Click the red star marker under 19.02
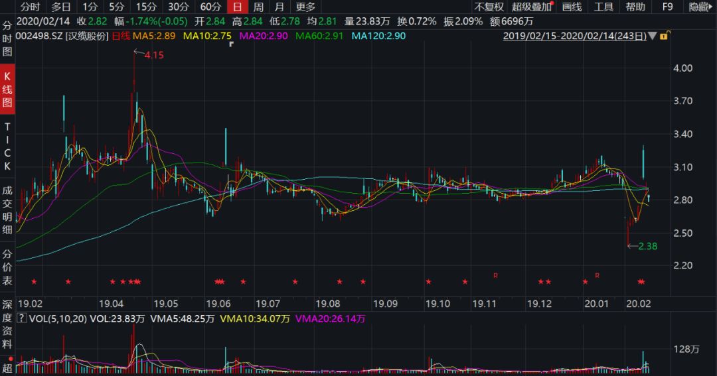This screenshot has height=376, width=717. coord(34,282)
